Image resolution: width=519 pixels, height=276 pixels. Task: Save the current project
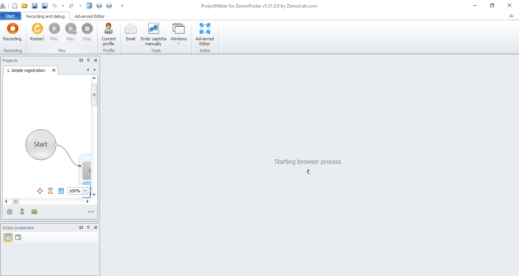pyautogui.click(x=35, y=6)
